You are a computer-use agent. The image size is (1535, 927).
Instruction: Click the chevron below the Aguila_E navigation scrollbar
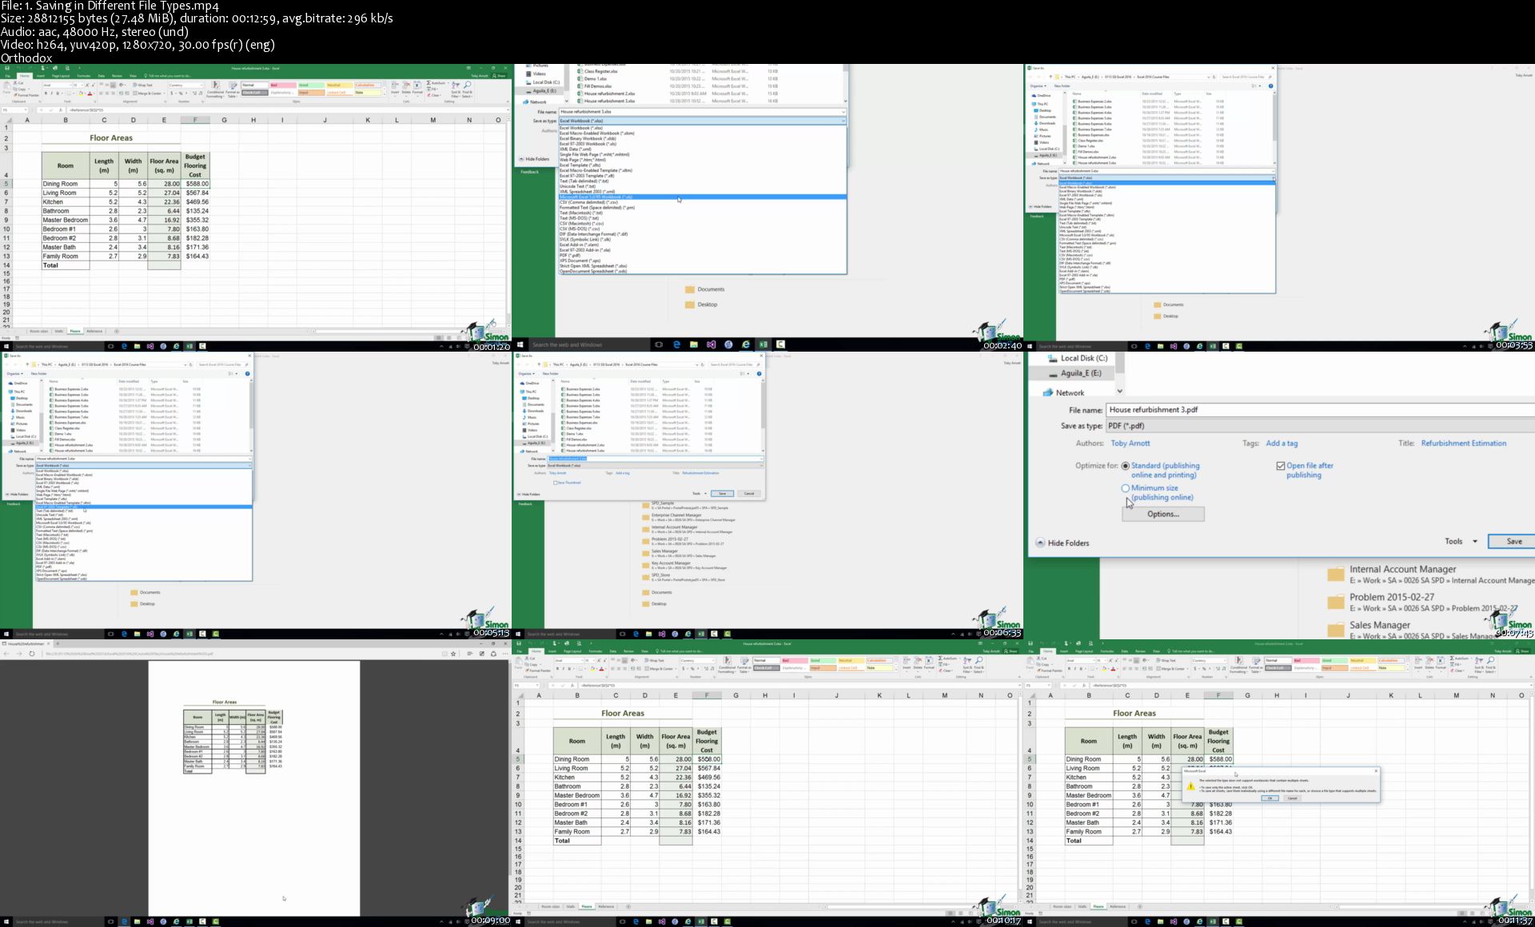(x=1119, y=391)
